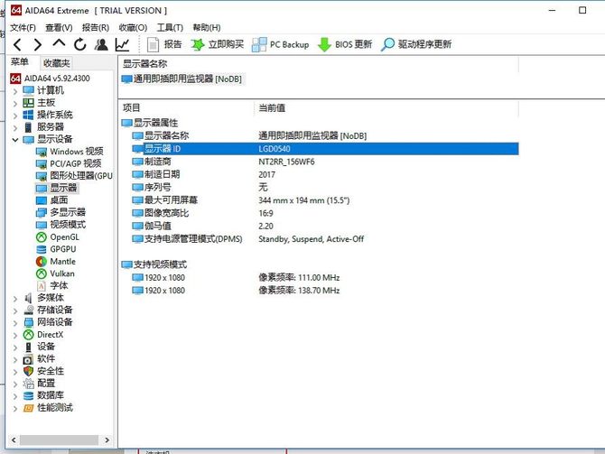This screenshot has width=605, height=454.
Task: Click the 安全性 shield icon
Action: 28,372
